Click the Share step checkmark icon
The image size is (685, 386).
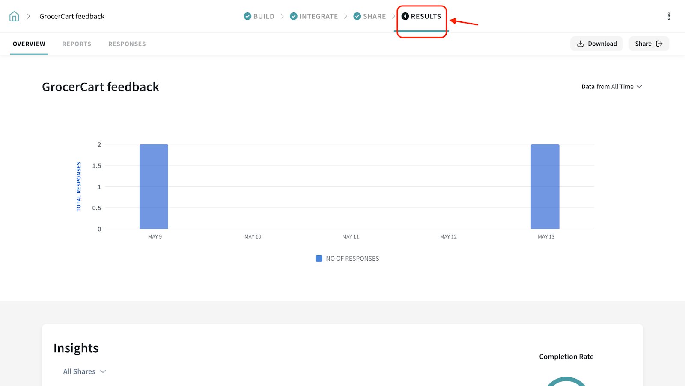(x=357, y=16)
